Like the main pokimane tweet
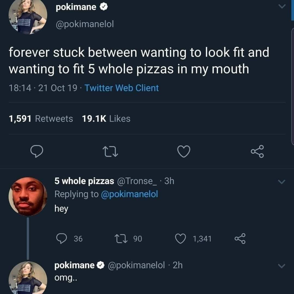 point(184,151)
